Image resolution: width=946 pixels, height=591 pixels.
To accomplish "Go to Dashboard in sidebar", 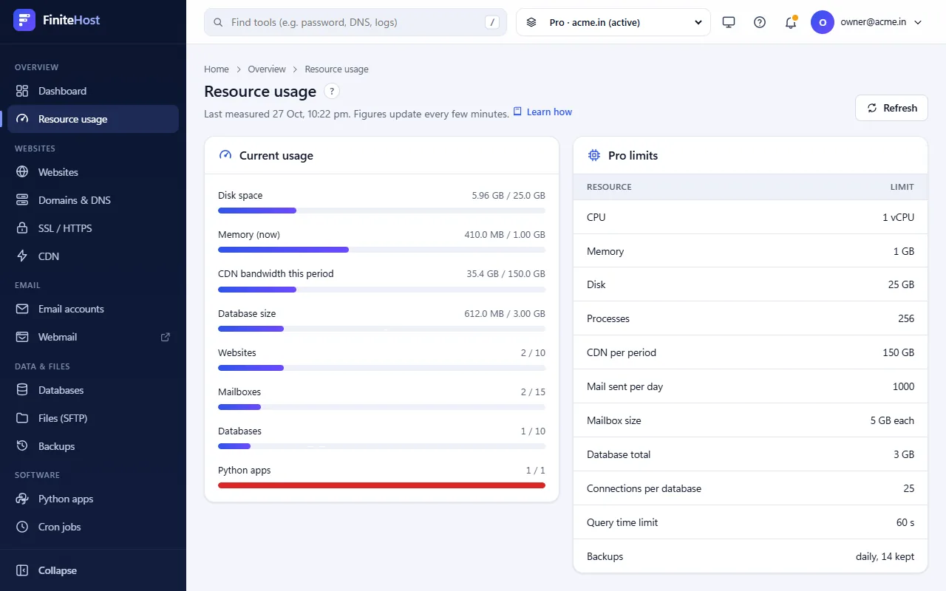I will click(93, 91).
